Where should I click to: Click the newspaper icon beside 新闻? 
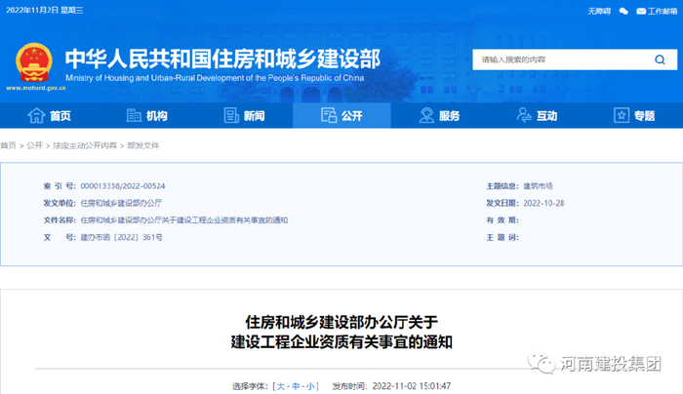point(231,115)
